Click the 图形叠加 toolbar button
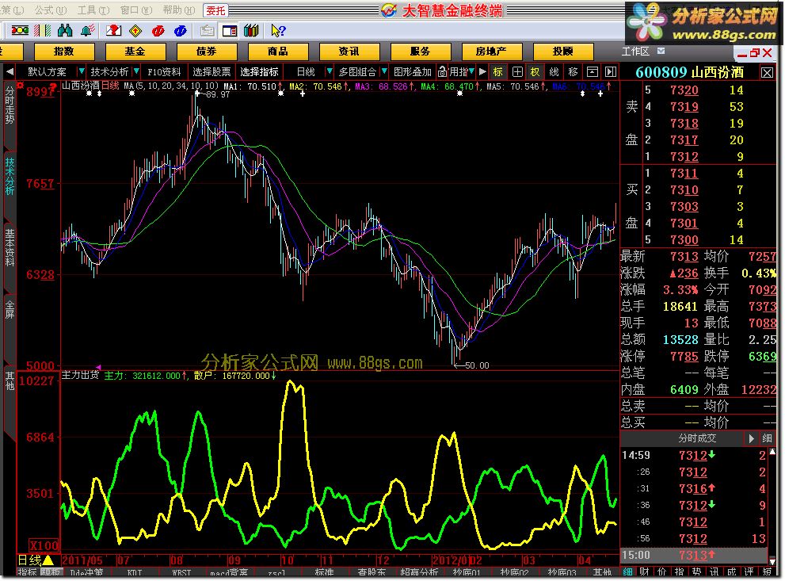 coord(413,72)
